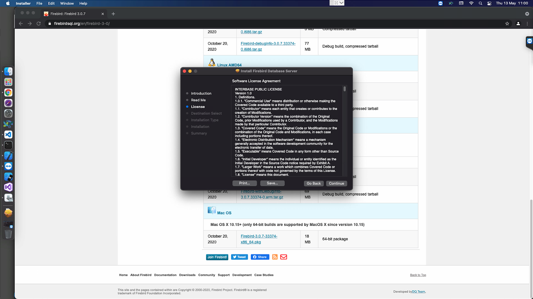Expand the floating toolbar chevron at top
533x299 pixels.
(341, 3)
